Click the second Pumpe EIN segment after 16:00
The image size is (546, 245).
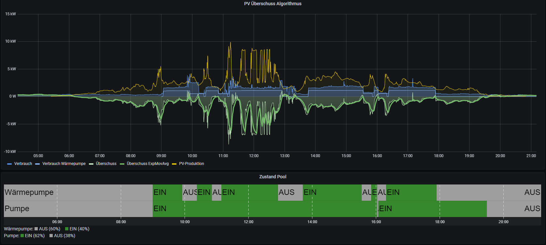[x=433, y=209]
